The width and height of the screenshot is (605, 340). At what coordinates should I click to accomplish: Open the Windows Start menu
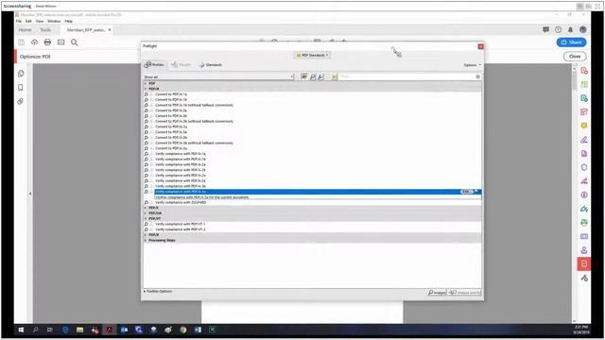tap(21, 330)
